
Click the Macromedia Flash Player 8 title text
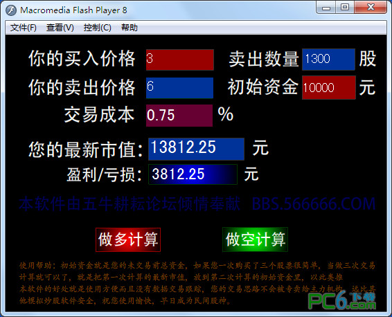pos(73,10)
